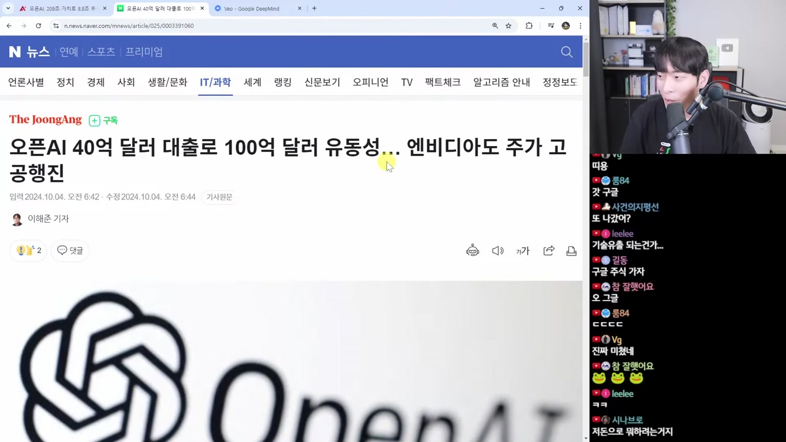Image resolution: width=786 pixels, height=442 pixels.
Task: Subscribe with the 구독 plus button
Action: pos(104,120)
